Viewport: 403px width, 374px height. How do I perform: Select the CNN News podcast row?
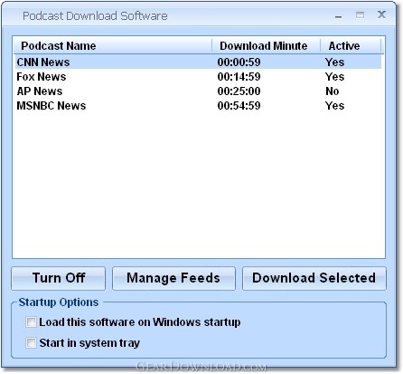(x=198, y=62)
